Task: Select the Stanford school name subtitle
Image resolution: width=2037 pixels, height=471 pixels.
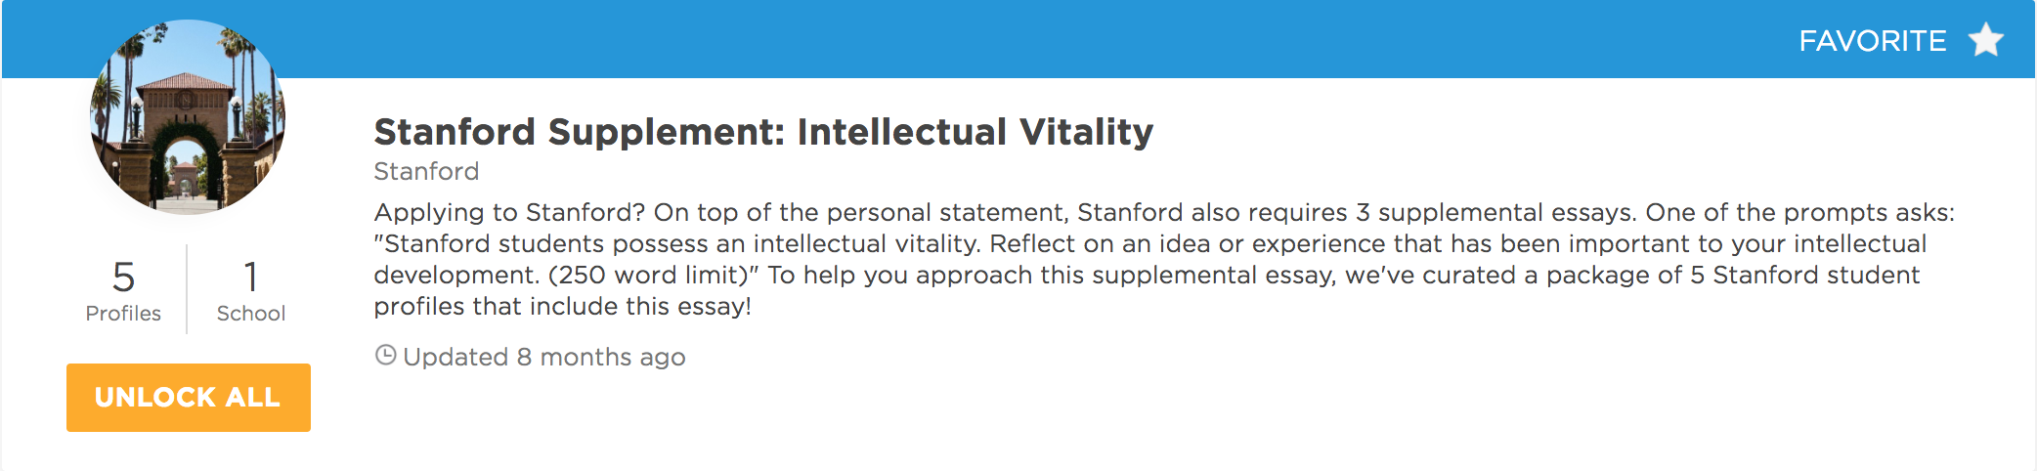Action: [426, 172]
